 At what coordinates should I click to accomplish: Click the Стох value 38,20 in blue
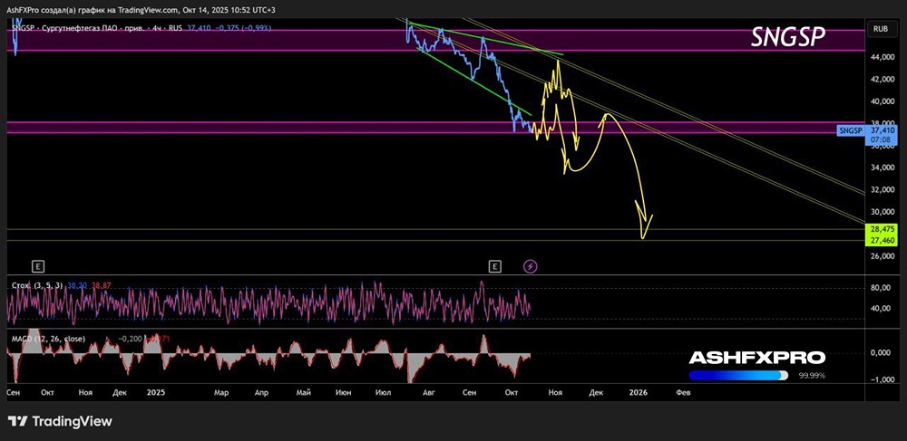coord(75,286)
